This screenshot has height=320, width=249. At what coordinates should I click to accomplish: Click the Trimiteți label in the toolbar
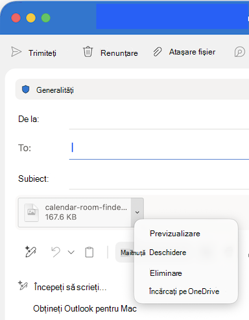(x=42, y=53)
